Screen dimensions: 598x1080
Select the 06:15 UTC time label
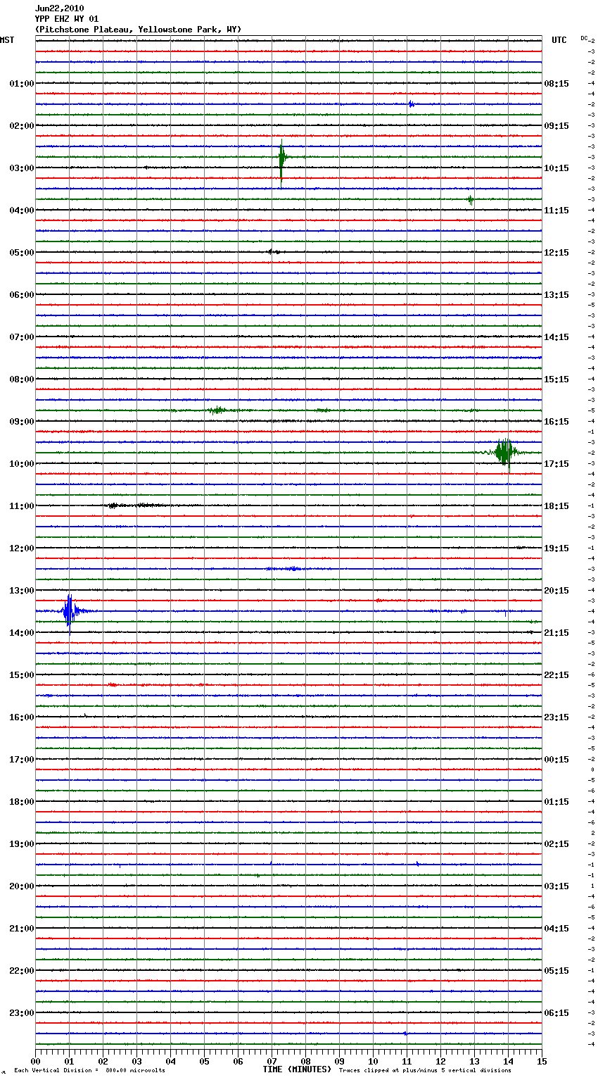(x=556, y=1012)
